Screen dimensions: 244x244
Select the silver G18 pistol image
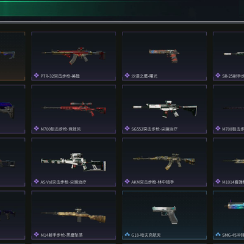pyautogui.click(x=165, y=215)
